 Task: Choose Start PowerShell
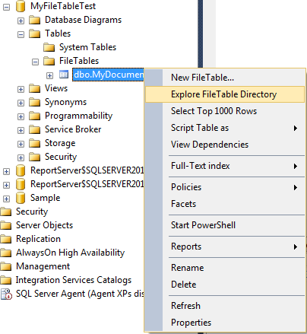coord(225,225)
